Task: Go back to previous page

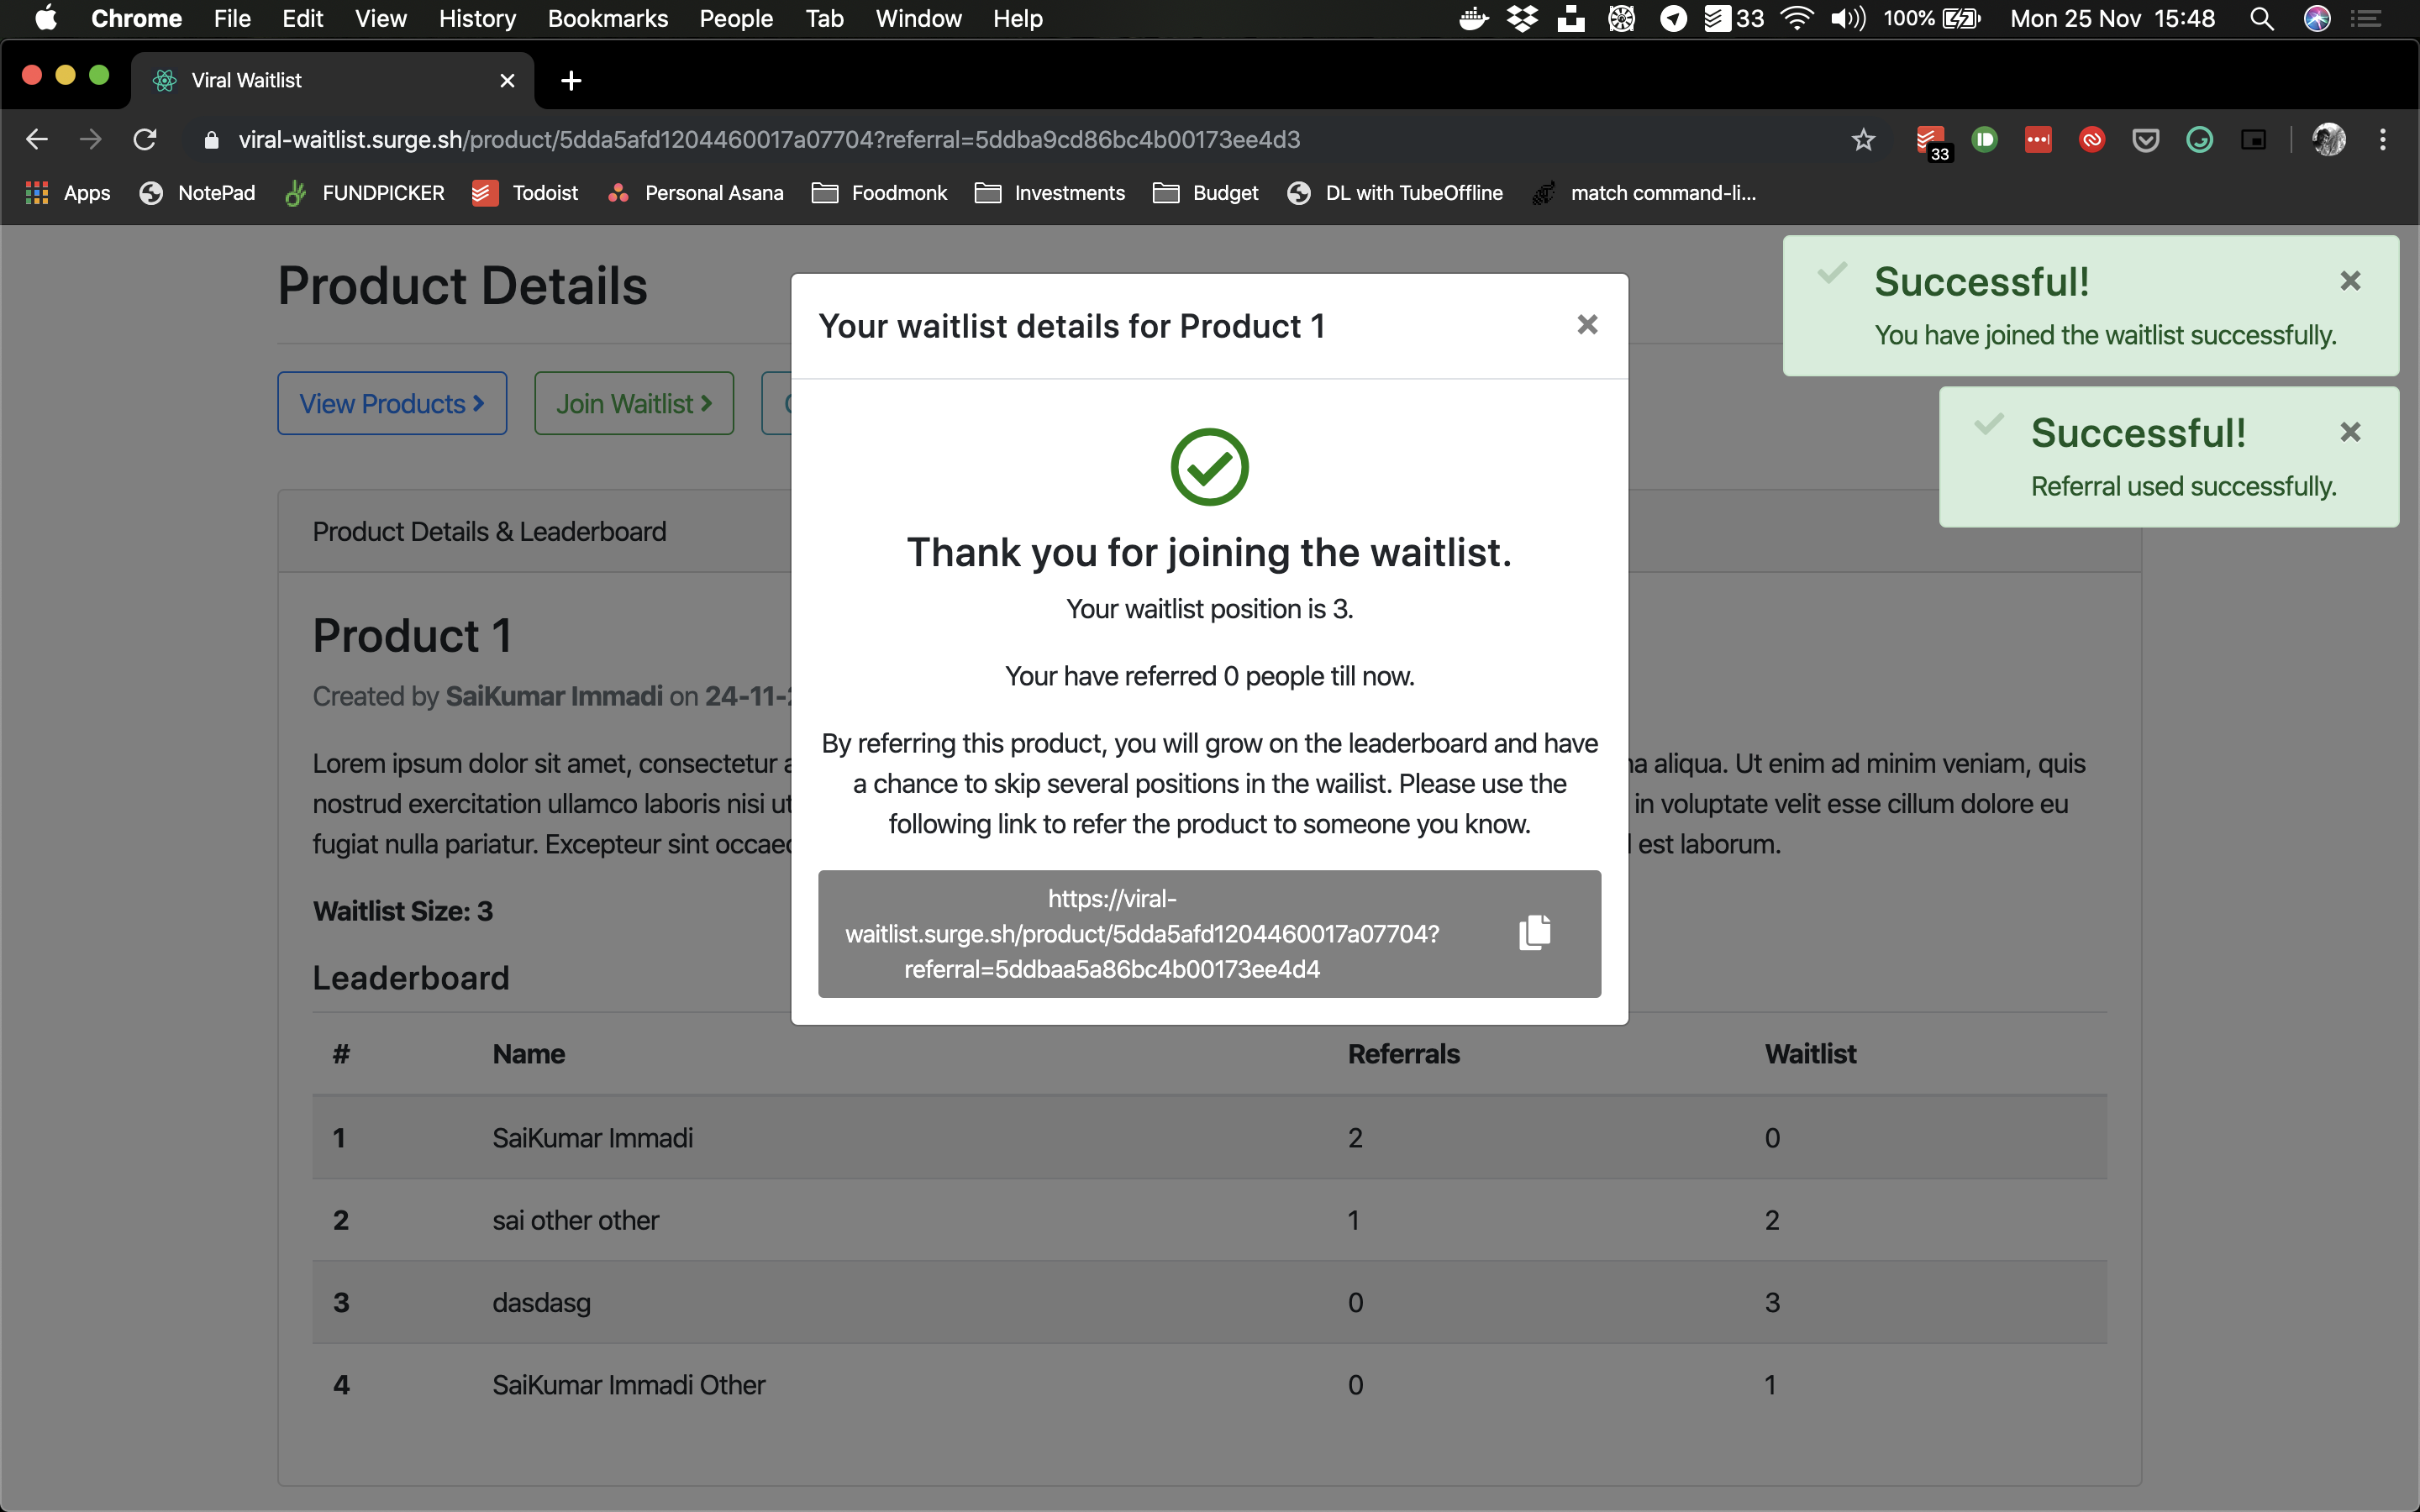Action: pyautogui.click(x=37, y=140)
